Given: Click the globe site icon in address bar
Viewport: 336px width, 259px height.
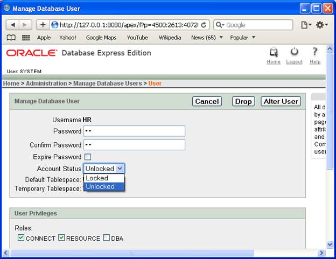Looking at the screenshot, I should [x=54, y=25].
